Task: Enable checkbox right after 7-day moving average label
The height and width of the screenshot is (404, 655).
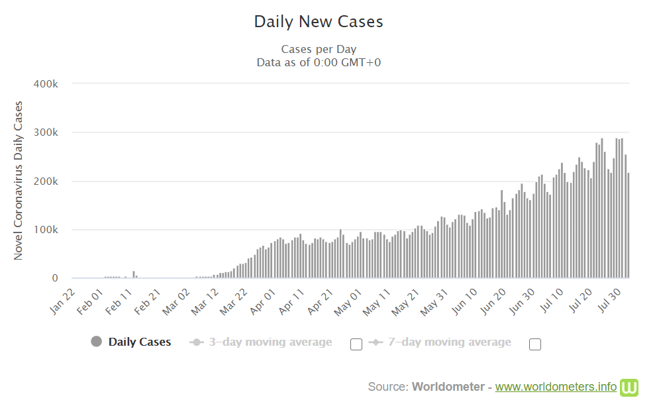Action: [535, 344]
